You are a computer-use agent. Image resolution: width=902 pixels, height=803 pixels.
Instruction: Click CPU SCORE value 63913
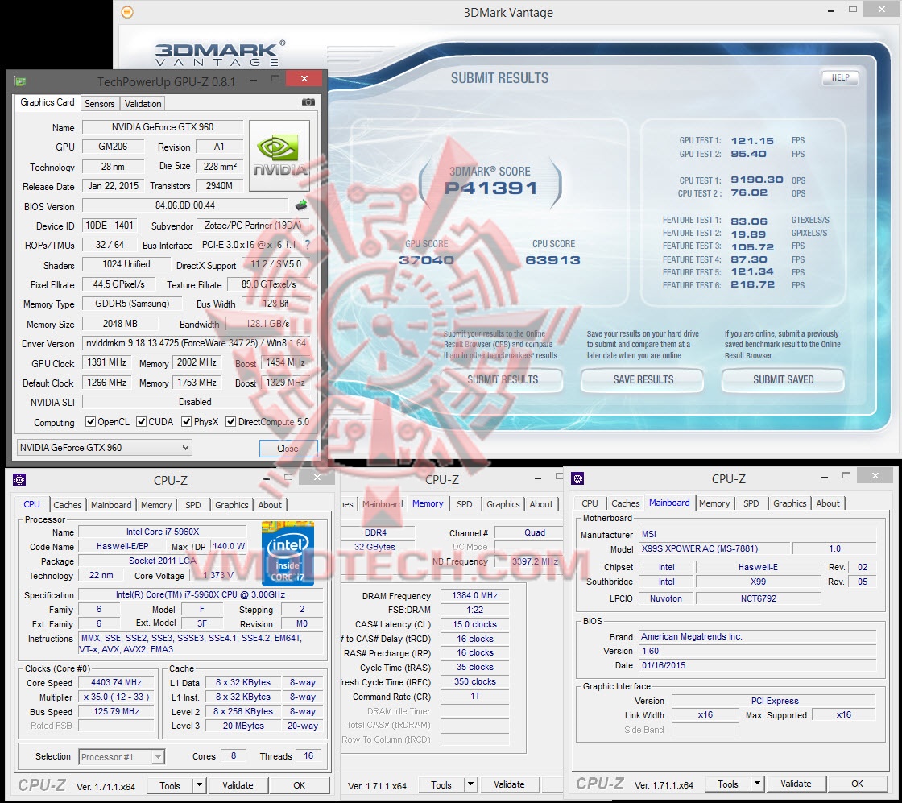(552, 260)
